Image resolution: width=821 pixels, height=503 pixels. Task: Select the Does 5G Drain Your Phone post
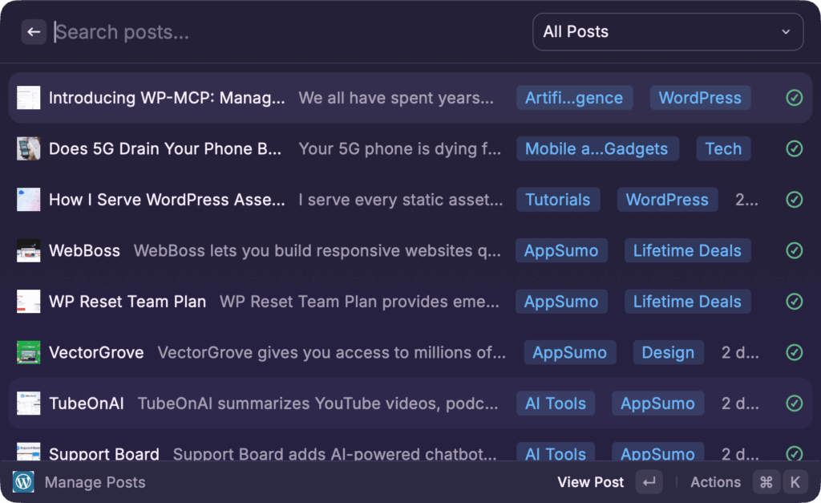165,148
